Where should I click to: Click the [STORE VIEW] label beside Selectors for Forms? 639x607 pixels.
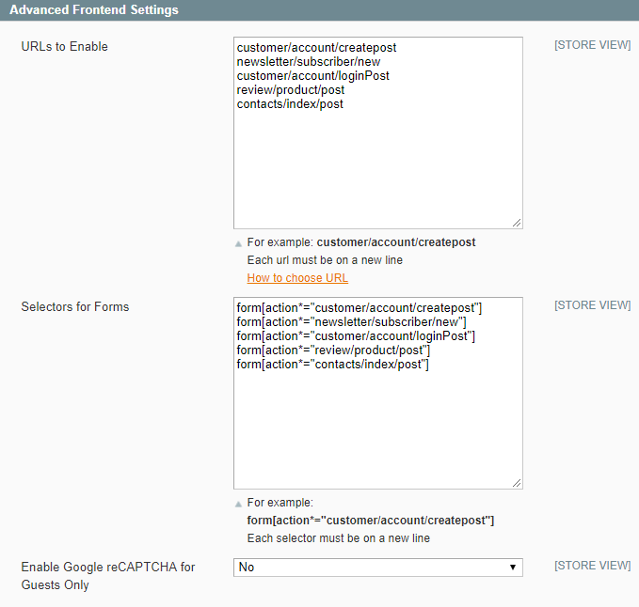592,305
